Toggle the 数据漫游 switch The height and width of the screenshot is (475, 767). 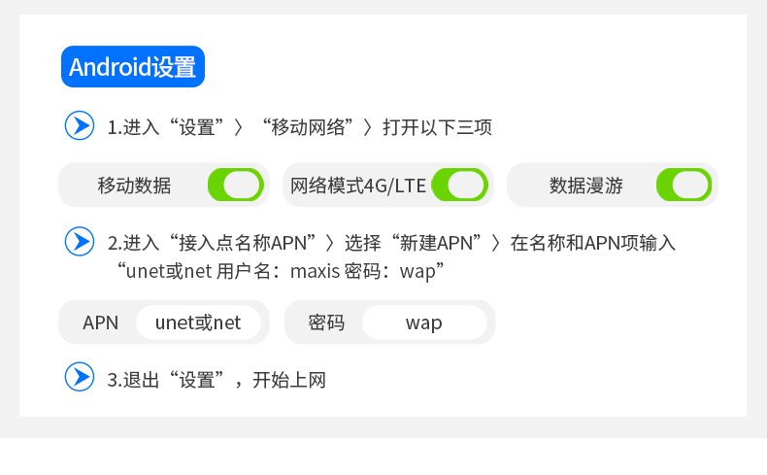[x=684, y=185]
